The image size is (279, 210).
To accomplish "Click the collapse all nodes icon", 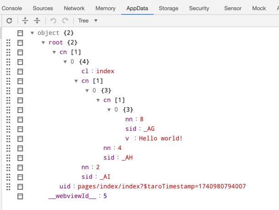I will [x=37, y=21].
